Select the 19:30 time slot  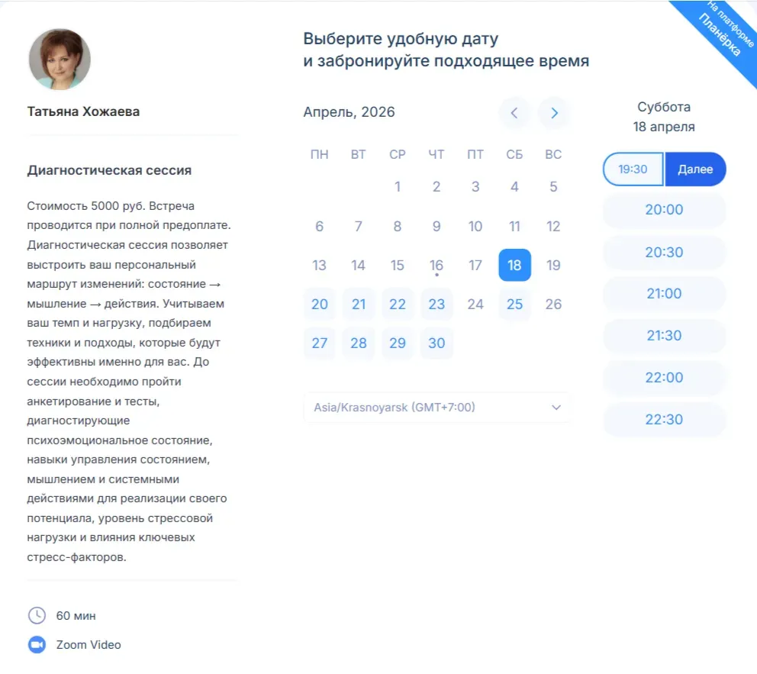633,169
